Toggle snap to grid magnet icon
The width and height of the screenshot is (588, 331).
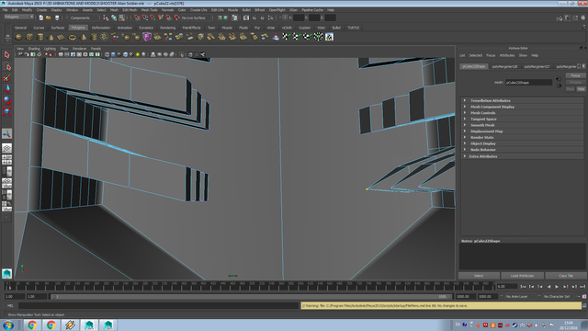click(x=137, y=17)
